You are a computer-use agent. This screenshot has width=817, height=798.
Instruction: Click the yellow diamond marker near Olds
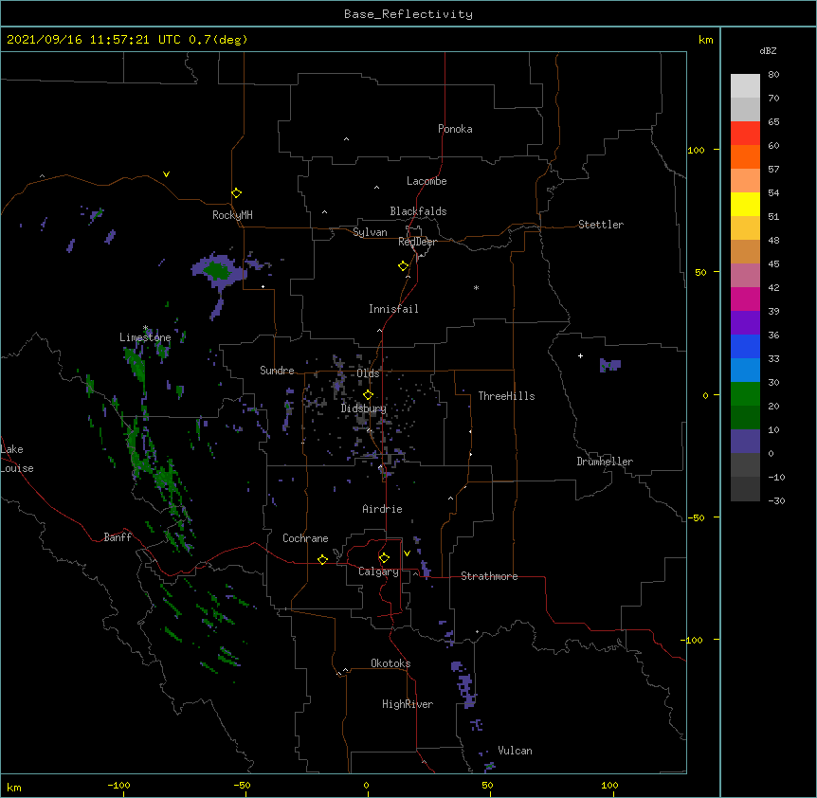pyautogui.click(x=369, y=395)
